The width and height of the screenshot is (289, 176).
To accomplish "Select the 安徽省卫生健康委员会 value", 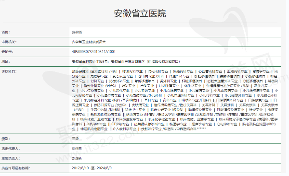I will coord(89,42).
